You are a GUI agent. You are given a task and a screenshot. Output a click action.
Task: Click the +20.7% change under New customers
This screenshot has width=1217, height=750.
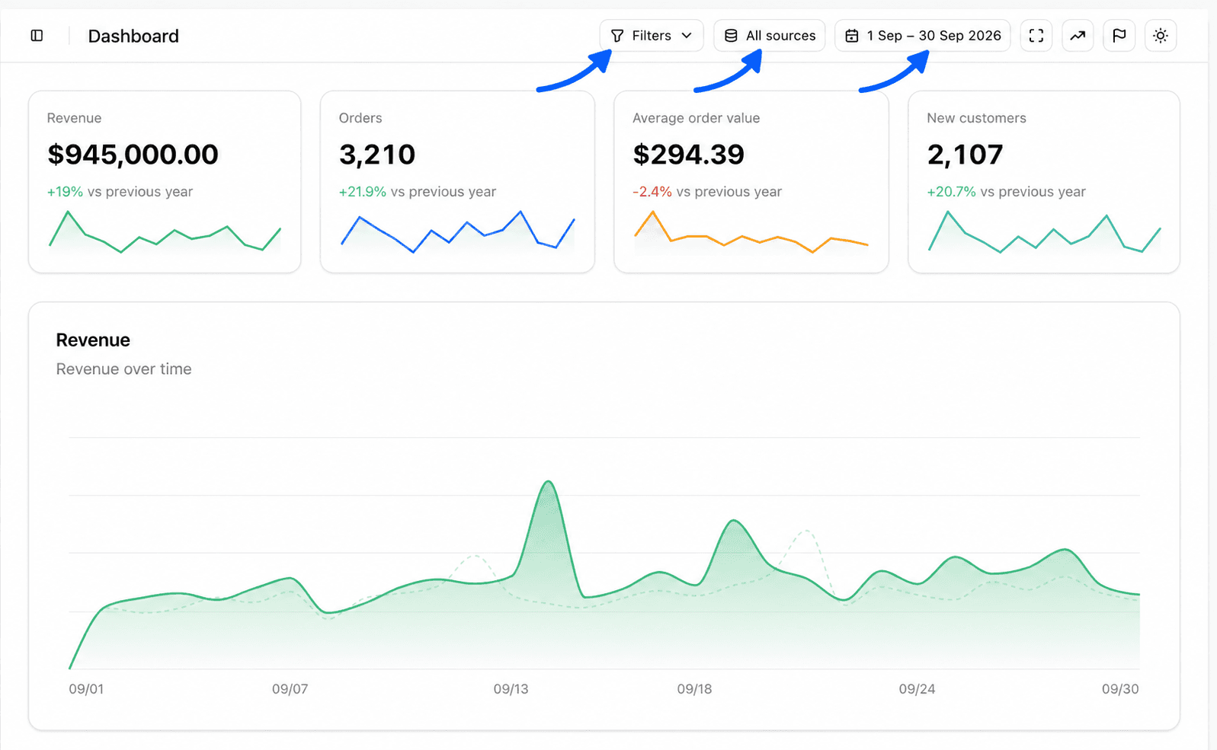click(x=951, y=192)
